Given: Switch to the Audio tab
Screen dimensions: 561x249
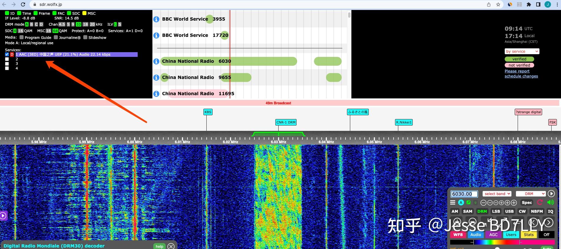Looking at the screenshot, I should point(476,235).
